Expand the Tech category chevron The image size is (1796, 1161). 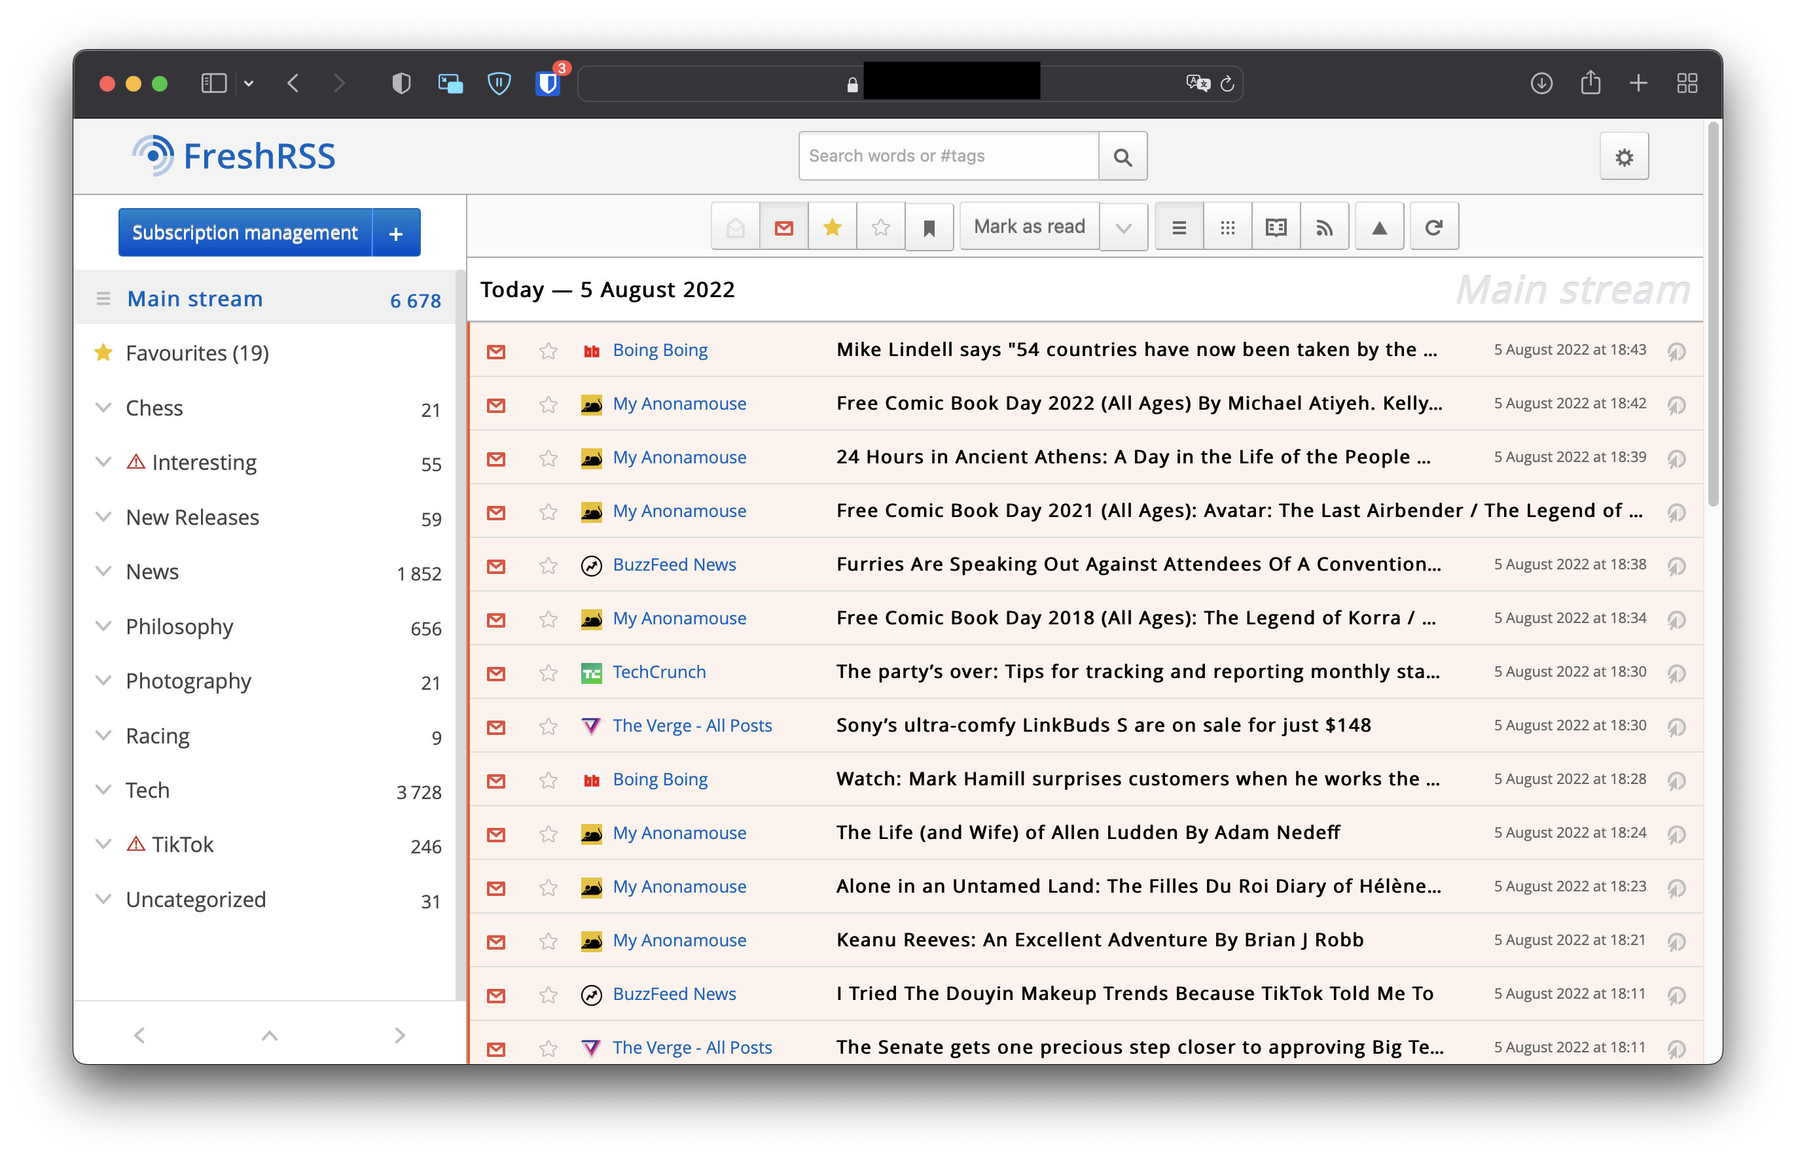point(103,790)
